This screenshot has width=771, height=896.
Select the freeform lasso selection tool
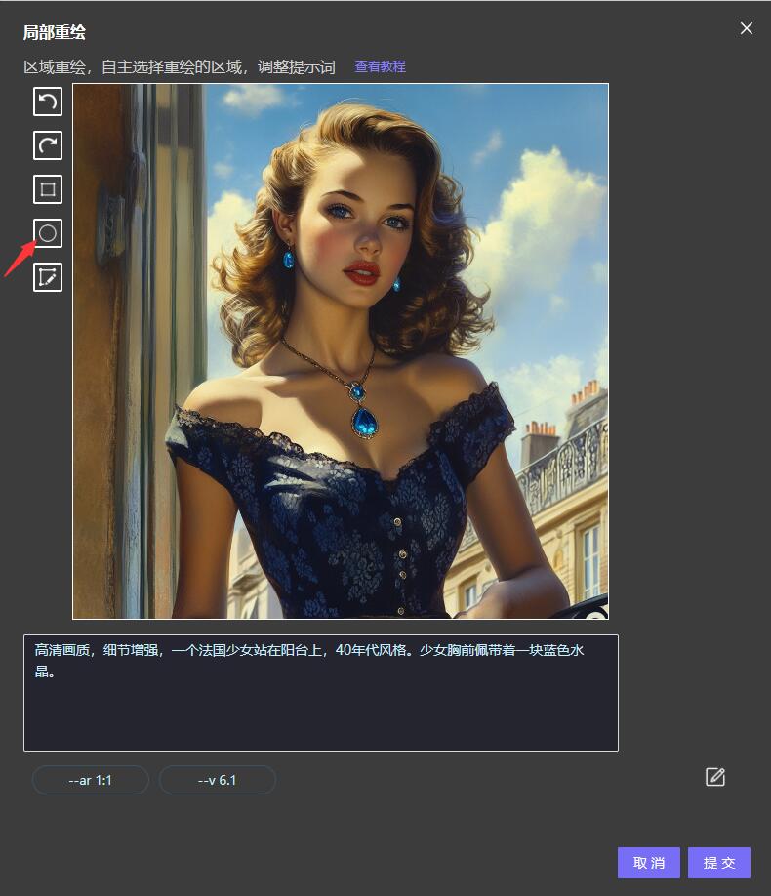48,277
